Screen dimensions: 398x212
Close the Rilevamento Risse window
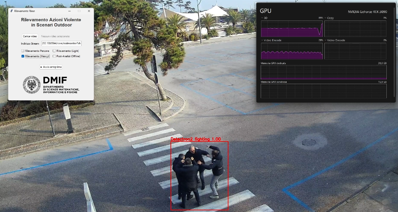click(89, 11)
